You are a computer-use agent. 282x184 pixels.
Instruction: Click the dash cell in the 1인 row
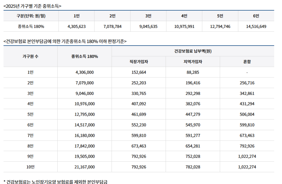(247, 72)
